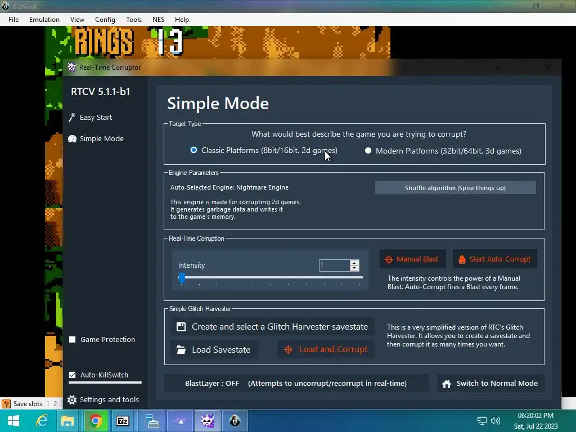
Task: Open the Emulation menu
Action: click(x=44, y=20)
